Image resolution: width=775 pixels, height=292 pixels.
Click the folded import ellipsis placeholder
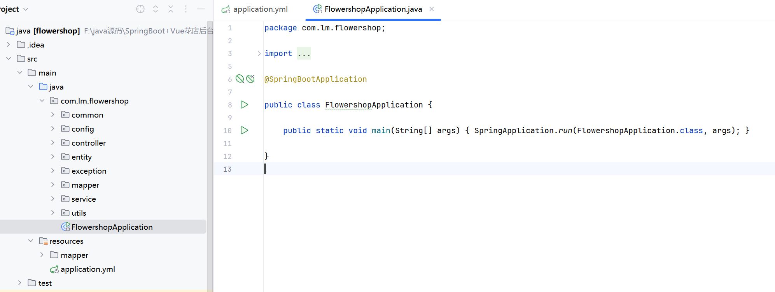(304, 53)
